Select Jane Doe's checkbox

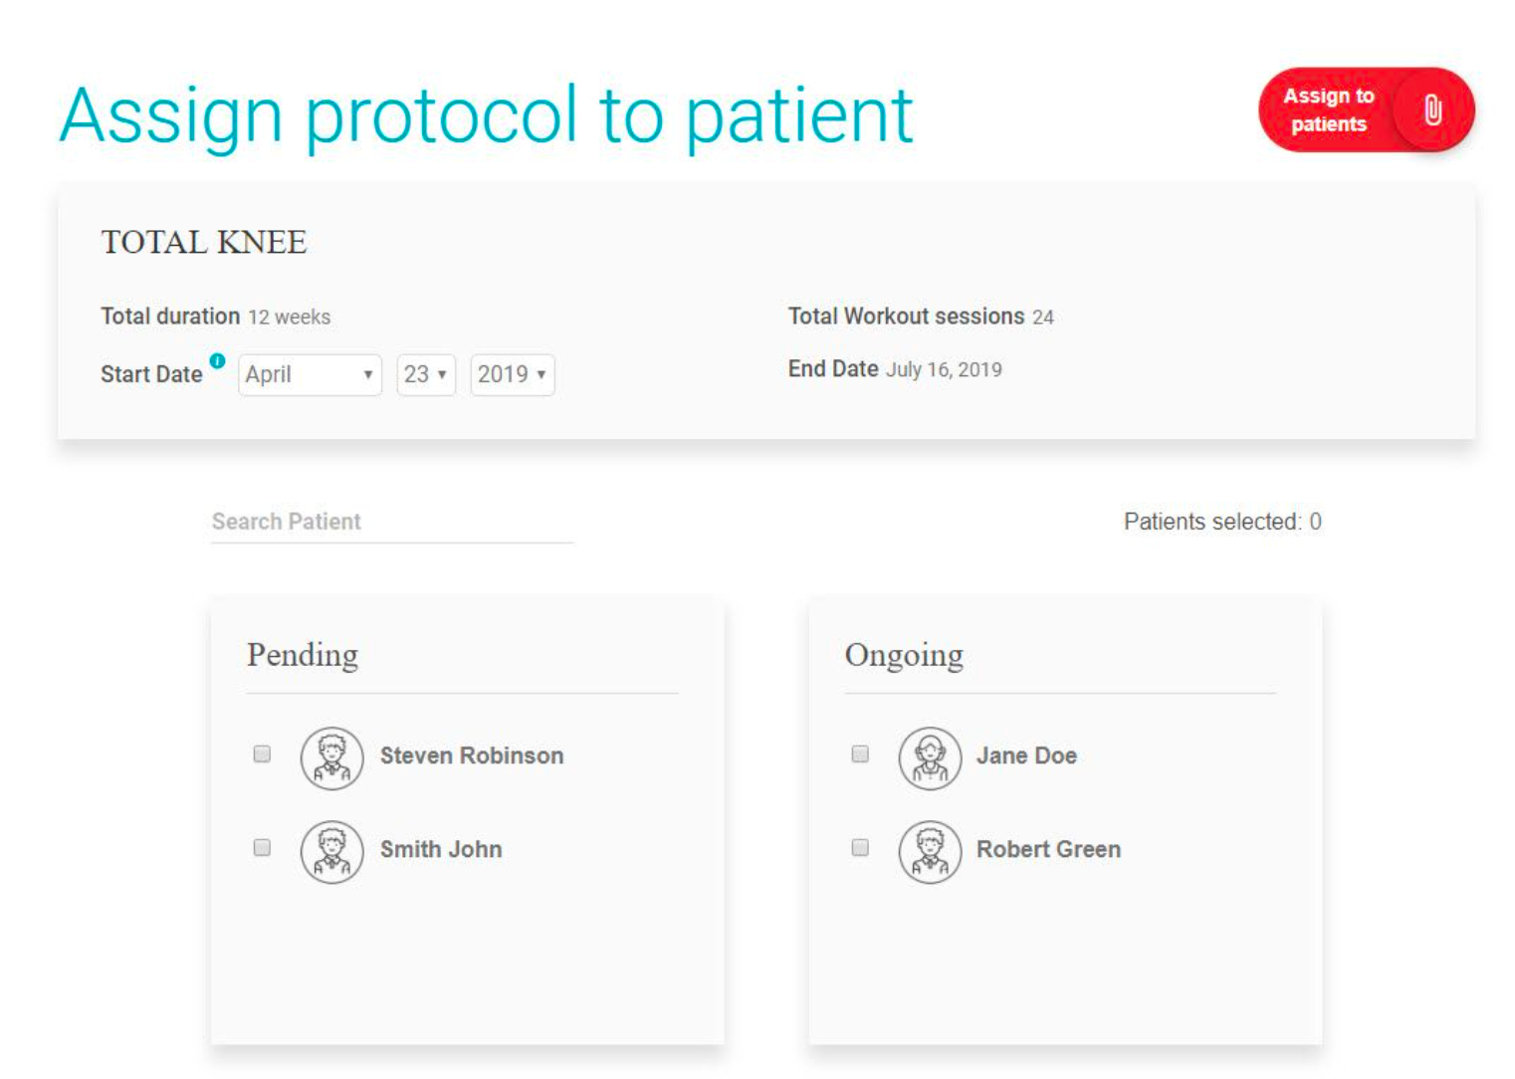[860, 754]
